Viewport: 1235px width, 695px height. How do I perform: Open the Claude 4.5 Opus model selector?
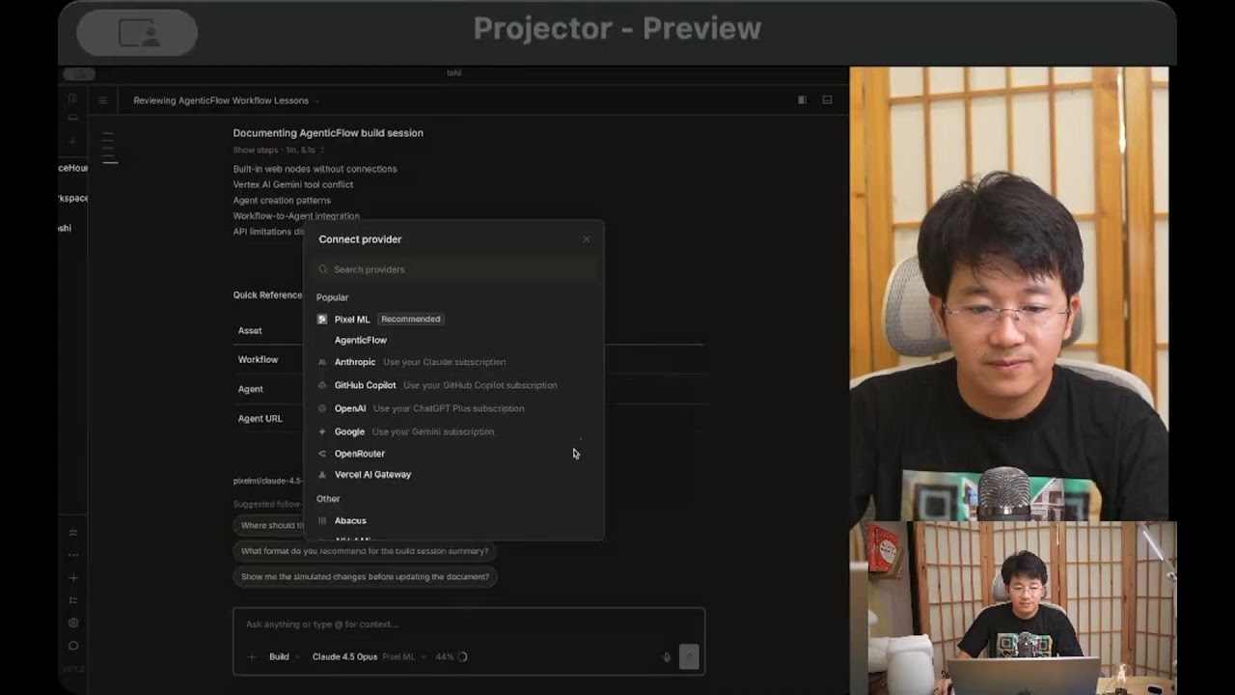point(369,656)
